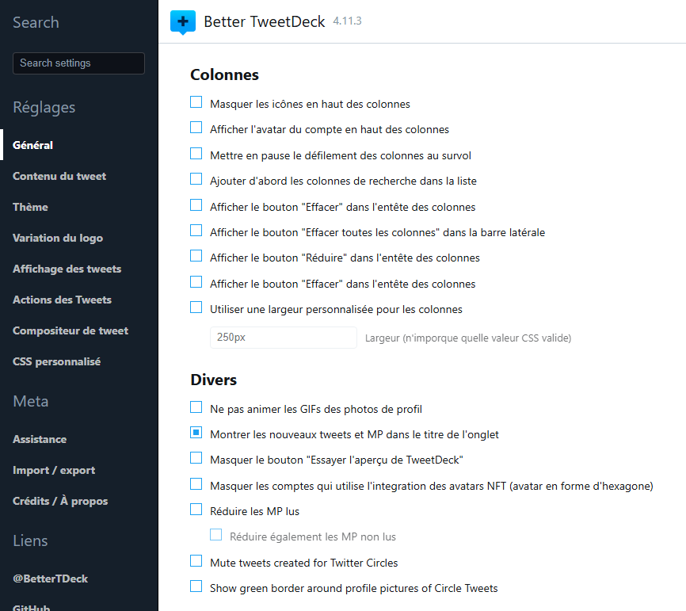The height and width of the screenshot is (611, 686).
Task: Enable hiding accounts with NFT hexagon avatars
Action: (196, 484)
